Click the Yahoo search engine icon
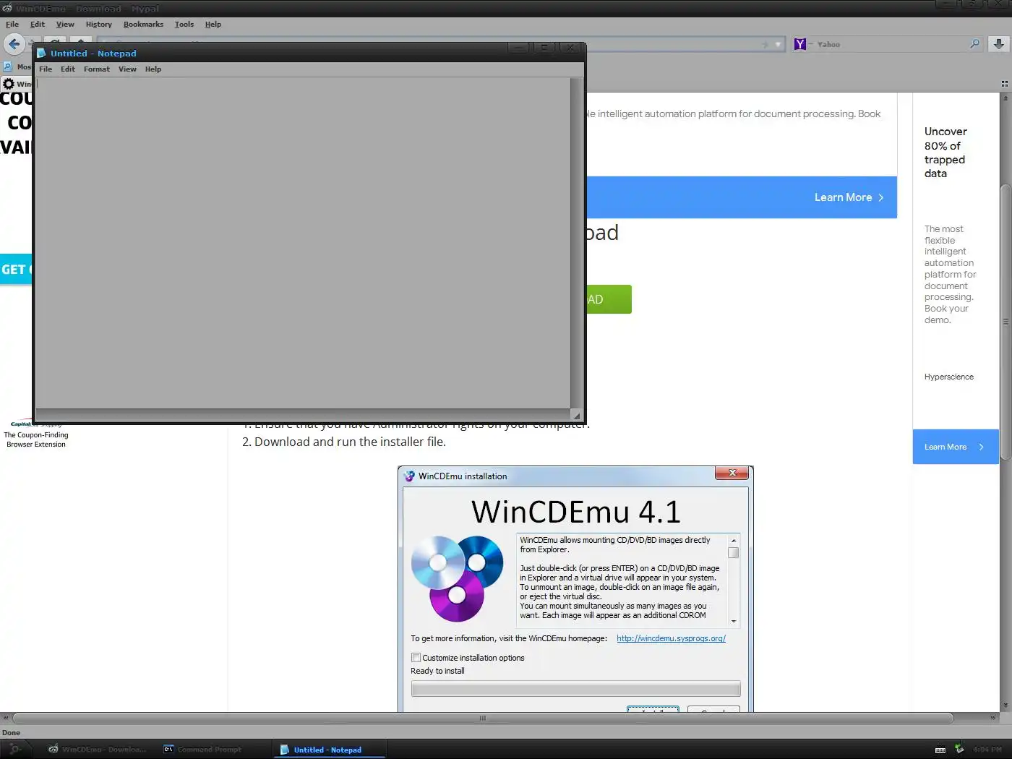The height and width of the screenshot is (759, 1012). pyautogui.click(x=799, y=44)
